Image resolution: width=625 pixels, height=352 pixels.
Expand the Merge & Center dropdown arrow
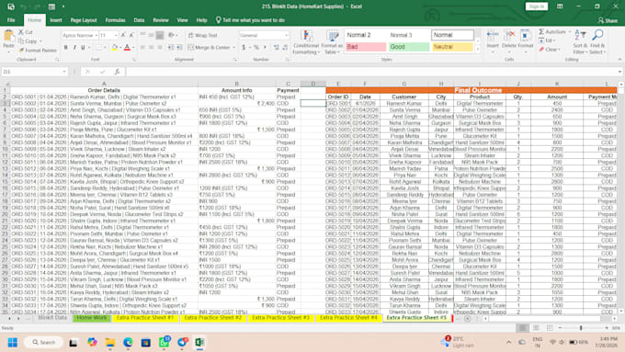click(234, 48)
